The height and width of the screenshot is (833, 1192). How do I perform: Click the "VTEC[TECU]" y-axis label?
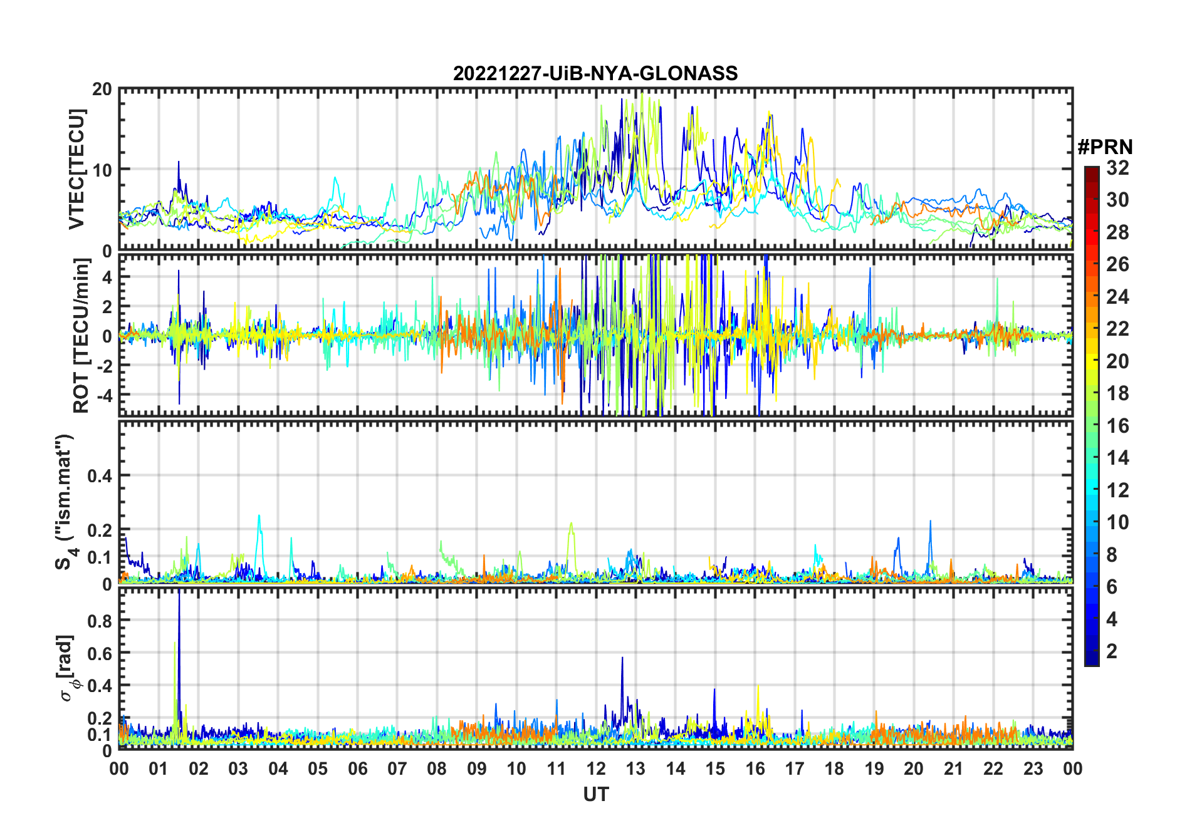(x=76, y=169)
